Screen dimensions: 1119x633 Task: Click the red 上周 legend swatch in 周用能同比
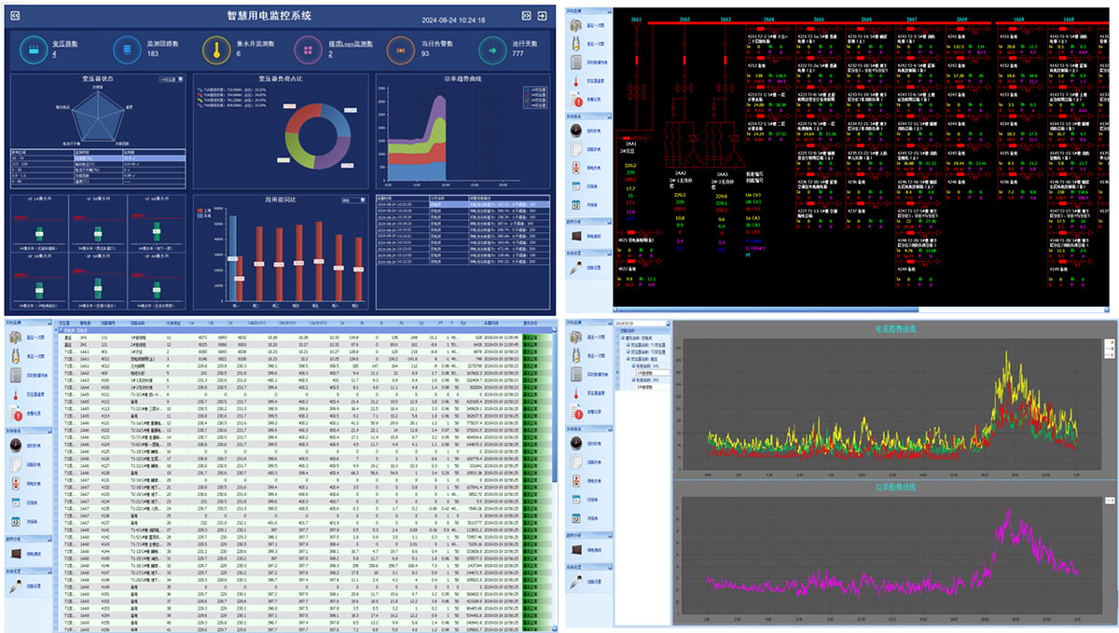coord(199,212)
